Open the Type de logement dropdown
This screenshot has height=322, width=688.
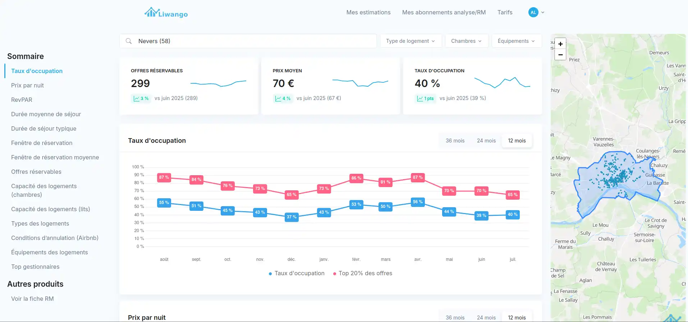point(410,41)
